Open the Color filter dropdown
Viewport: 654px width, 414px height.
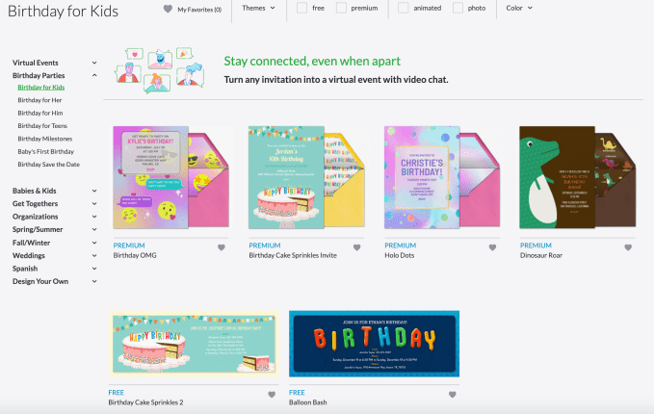[519, 8]
